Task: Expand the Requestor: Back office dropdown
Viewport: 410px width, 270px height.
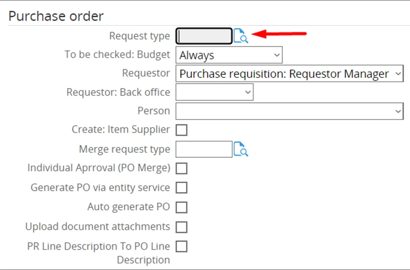Action: (214, 92)
